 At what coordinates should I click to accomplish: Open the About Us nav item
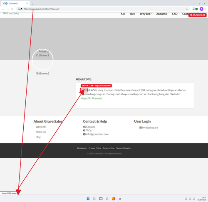pyautogui.click(x=162, y=14)
